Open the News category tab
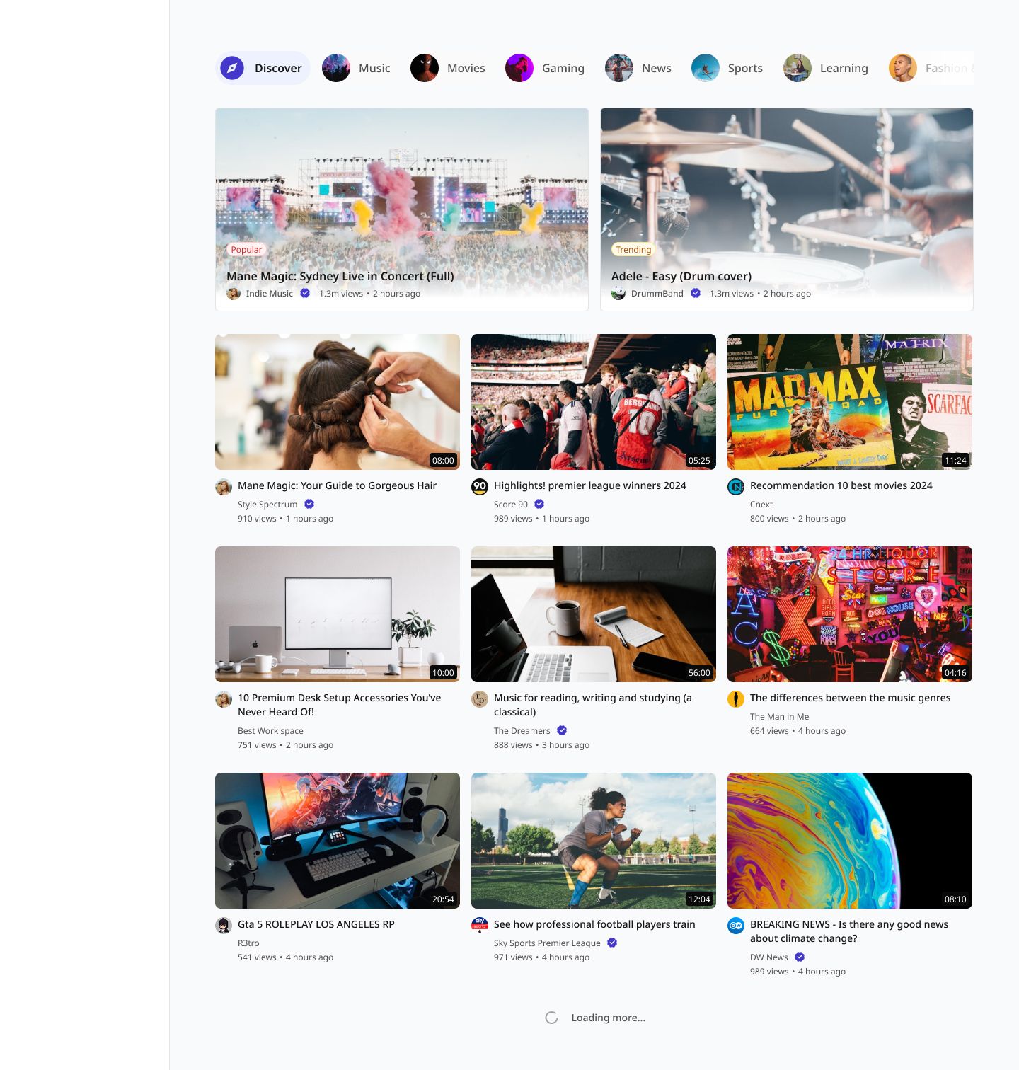Screen dimensions: 1019x1070 point(639,68)
